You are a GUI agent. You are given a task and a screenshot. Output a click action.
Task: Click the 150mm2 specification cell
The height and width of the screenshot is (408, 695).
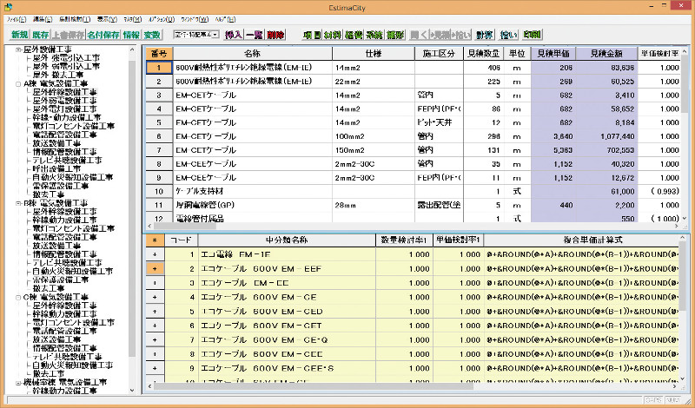[374, 150]
